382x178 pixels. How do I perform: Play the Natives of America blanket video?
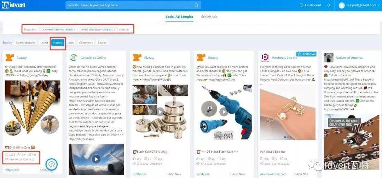click(351, 142)
